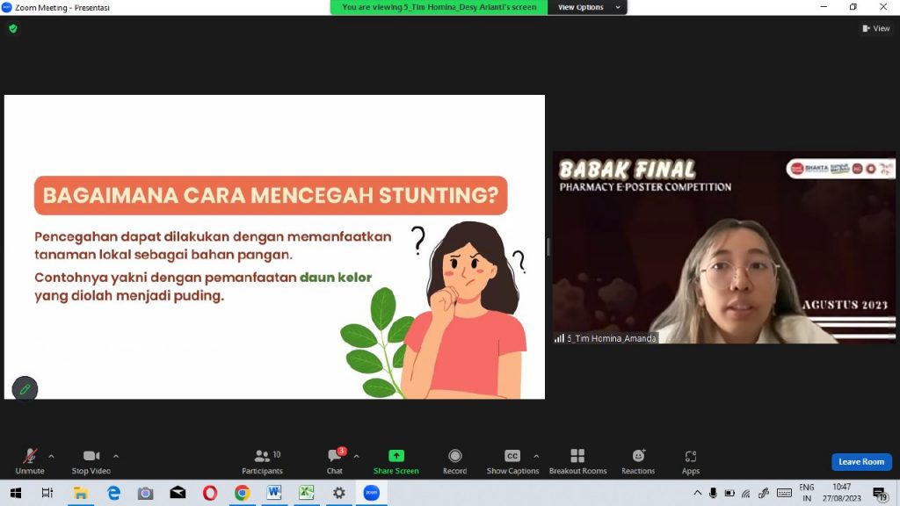This screenshot has height=506, width=900.
Task: Open Google Chrome from the taskbar
Action: tap(242, 493)
